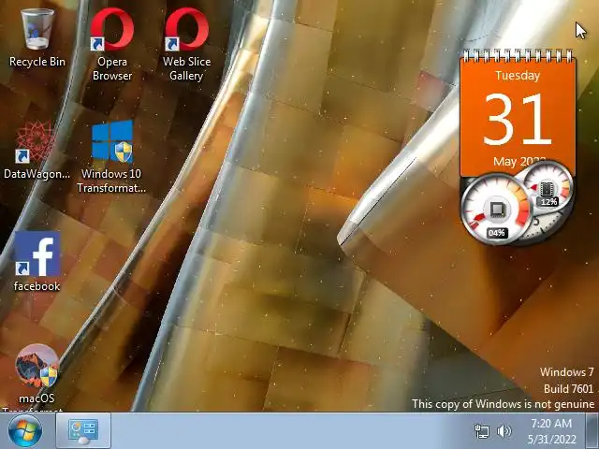Click the memory usage gauge showing 12%
The width and height of the screenshot is (599, 449).
(x=548, y=187)
